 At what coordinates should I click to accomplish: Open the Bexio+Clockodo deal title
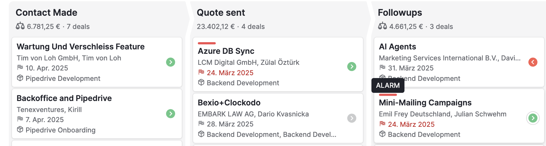click(229, 103)
